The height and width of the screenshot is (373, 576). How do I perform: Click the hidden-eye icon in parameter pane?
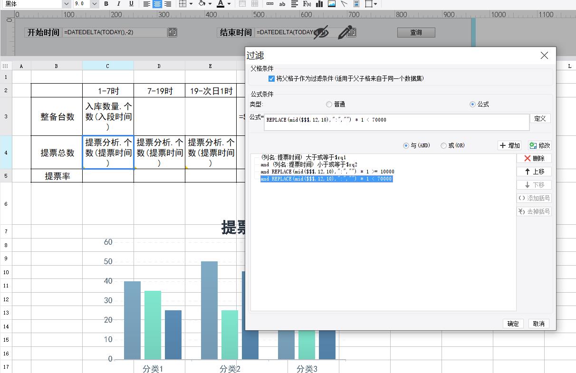pos(321,32)
